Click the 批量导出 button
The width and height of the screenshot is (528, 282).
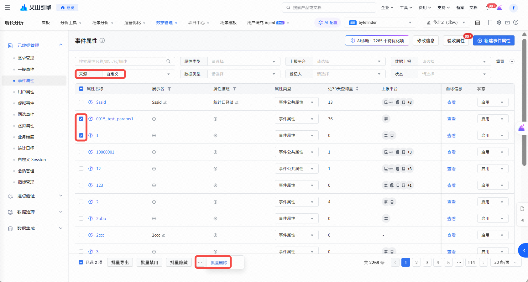click(x=120, y=263)
